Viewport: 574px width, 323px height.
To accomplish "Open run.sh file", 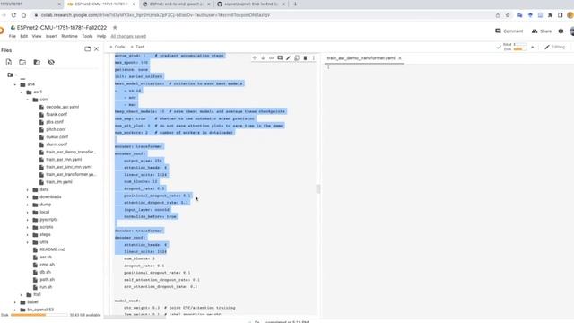I will pyautogui.click(x=46, y=287).
